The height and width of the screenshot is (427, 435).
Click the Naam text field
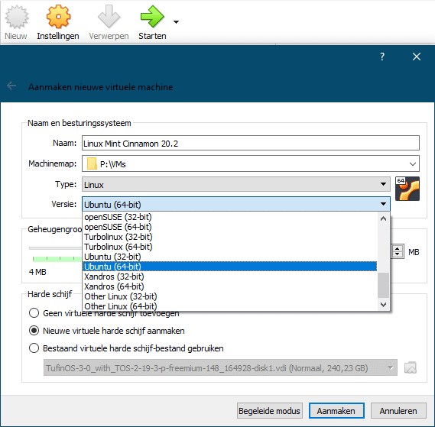tap(251, 143)
